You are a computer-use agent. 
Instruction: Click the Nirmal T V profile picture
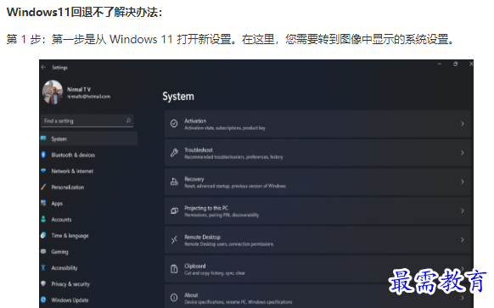point(53,92)
